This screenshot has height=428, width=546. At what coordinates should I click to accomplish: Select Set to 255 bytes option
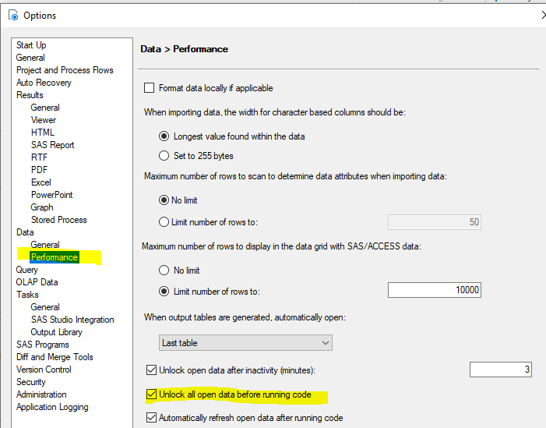tap(164, 155)
